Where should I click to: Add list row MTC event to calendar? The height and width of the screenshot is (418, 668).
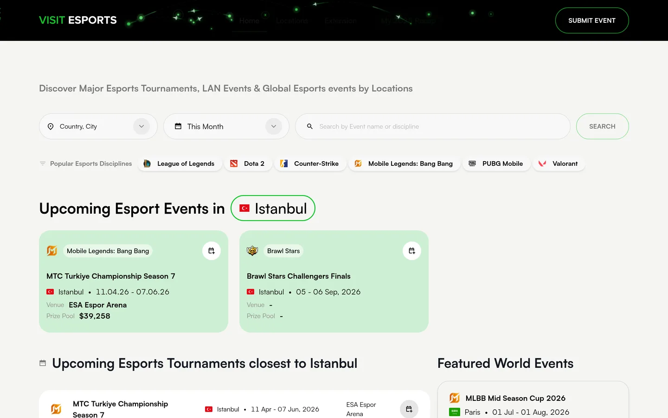click(x=409, y=409)
